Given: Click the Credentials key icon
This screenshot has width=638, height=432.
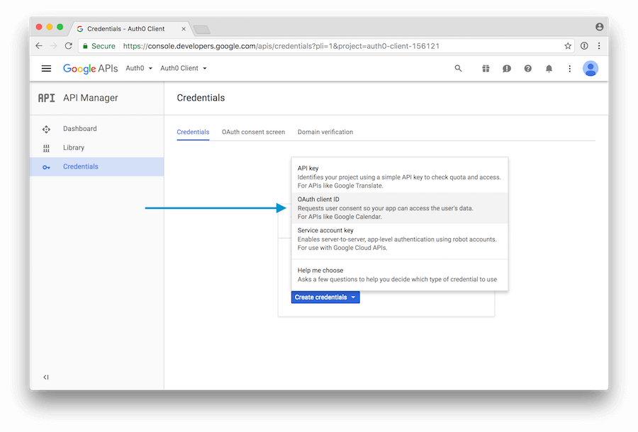Looking at the screenshot, I should point(46,167).
